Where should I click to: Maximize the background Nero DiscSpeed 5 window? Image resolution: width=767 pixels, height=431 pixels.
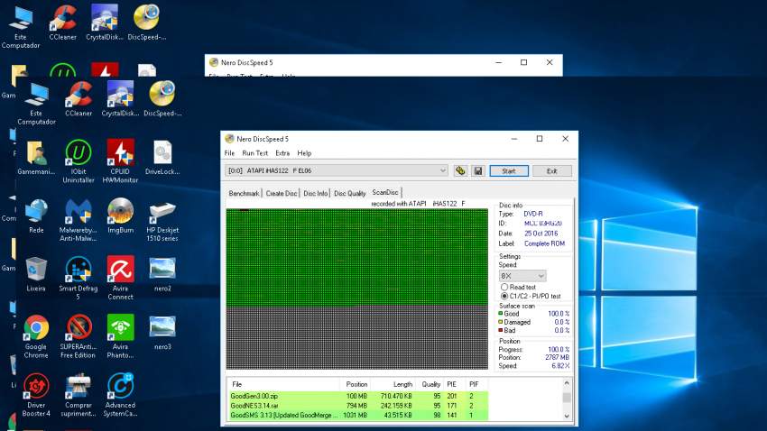click(524, 62)
